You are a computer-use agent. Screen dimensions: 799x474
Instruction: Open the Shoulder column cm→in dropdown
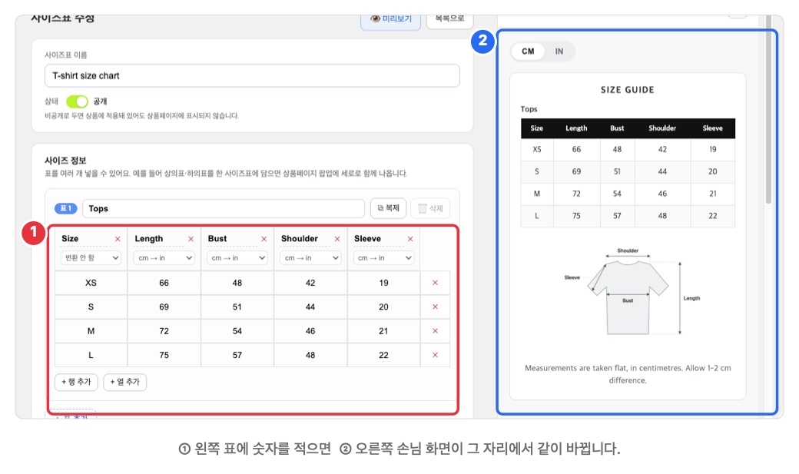310,258
